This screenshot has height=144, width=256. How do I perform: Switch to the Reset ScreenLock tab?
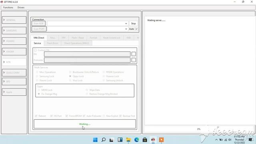tap(112, 38)
